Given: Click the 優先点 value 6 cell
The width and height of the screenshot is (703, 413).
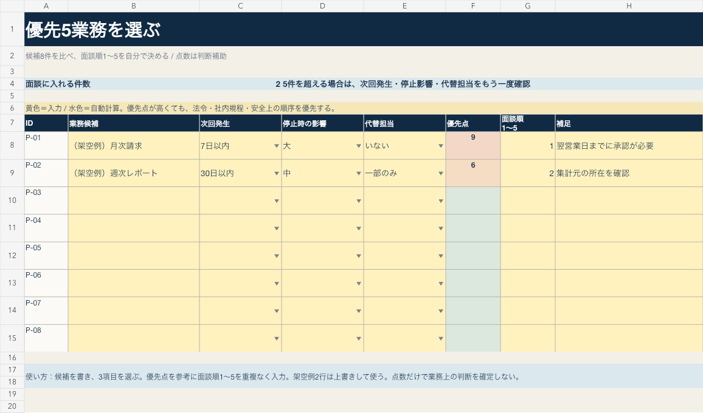Looking at the screenshot, I should click(x=473, y=173).
